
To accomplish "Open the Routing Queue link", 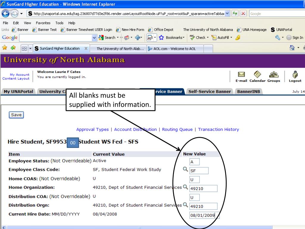I will point(177,129).
